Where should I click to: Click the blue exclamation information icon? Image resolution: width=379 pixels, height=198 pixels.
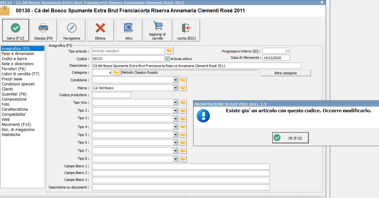203,116
